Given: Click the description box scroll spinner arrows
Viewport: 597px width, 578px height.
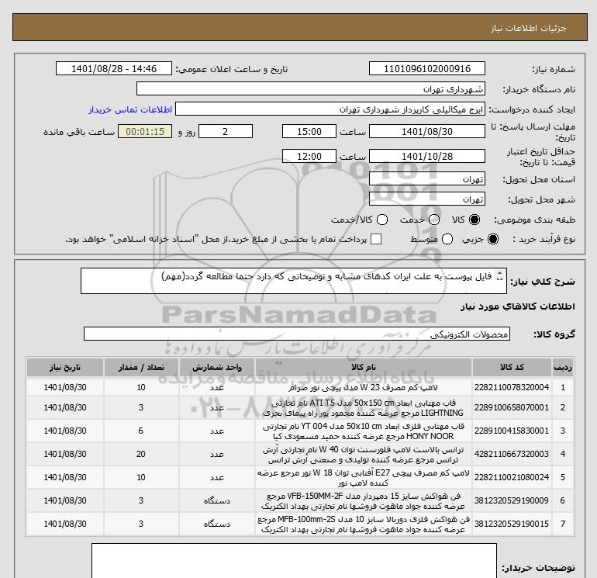Looking at the screenshot, I should pyautogui.click(x=500, y=276).
